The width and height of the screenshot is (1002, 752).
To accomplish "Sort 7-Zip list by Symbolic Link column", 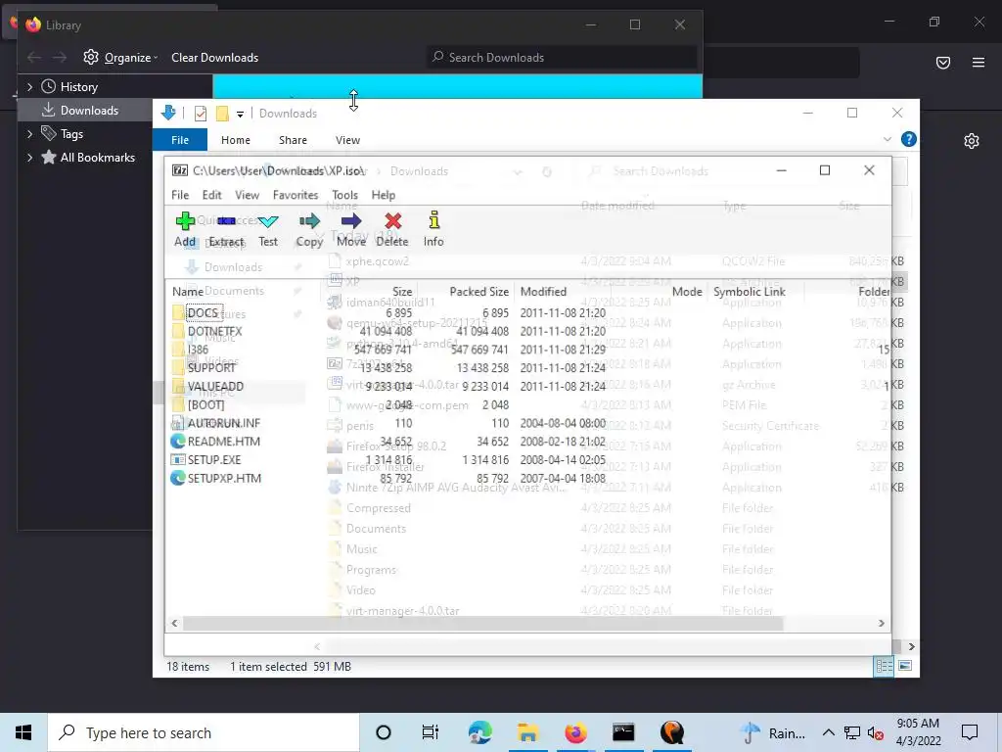I will coord(750,292).
